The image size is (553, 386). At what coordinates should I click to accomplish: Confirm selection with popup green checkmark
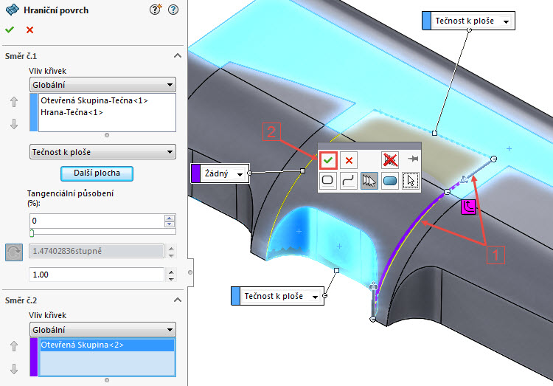[x=328, y=160]
